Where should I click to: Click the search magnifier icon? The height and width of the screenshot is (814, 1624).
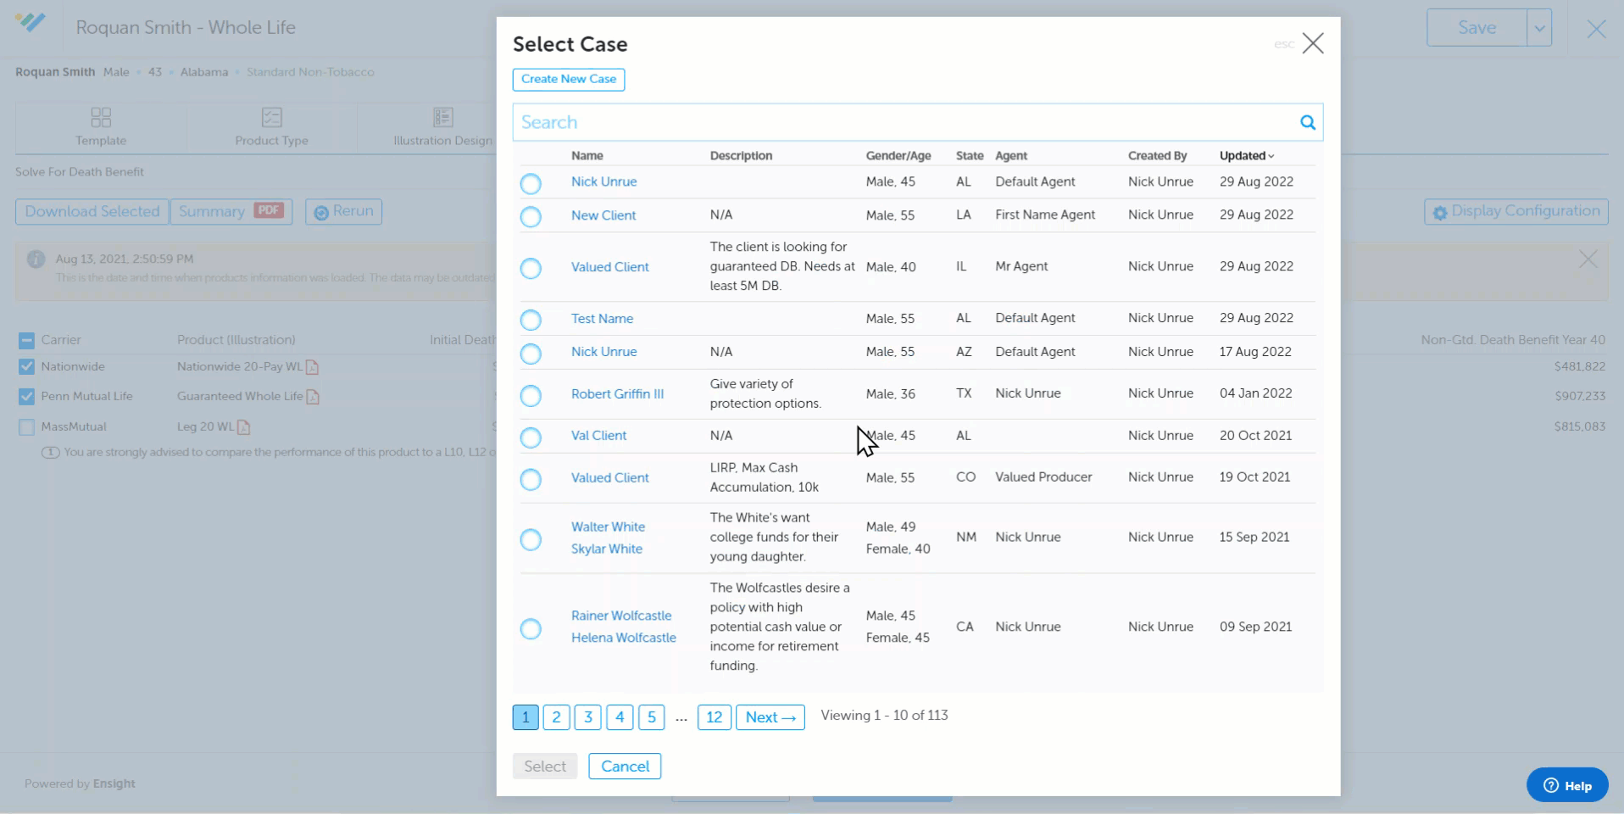[x=1308, y=122]
